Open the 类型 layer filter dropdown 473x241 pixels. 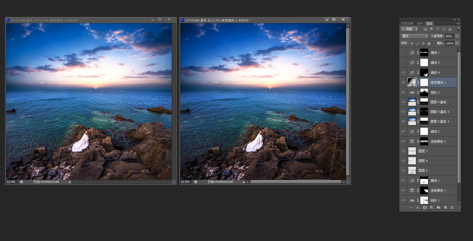[409, 29]
